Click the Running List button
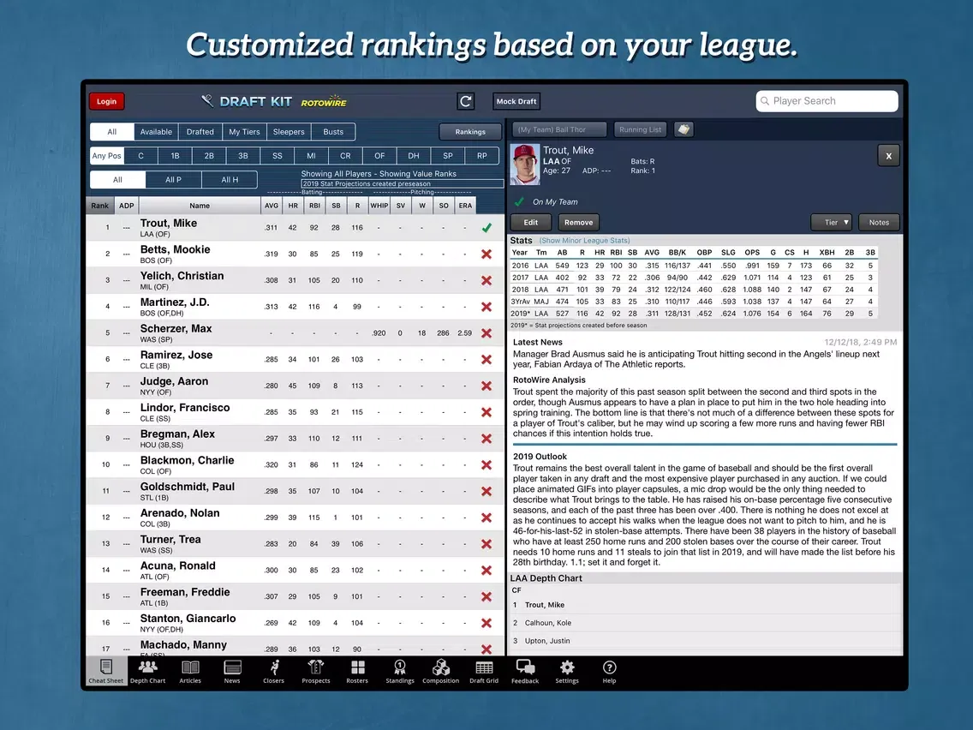Image resolution: width=973 pixels, height=730 pixels. click(x=641, y=129)
